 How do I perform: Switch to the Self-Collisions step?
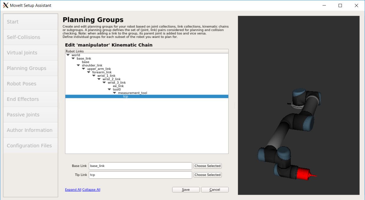click(x=23, y=37)
